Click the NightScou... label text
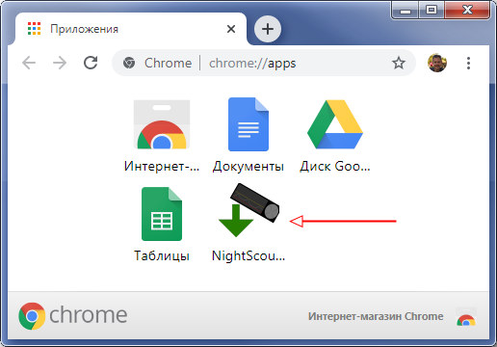497x347 pixels. click(x=248, y=256)
